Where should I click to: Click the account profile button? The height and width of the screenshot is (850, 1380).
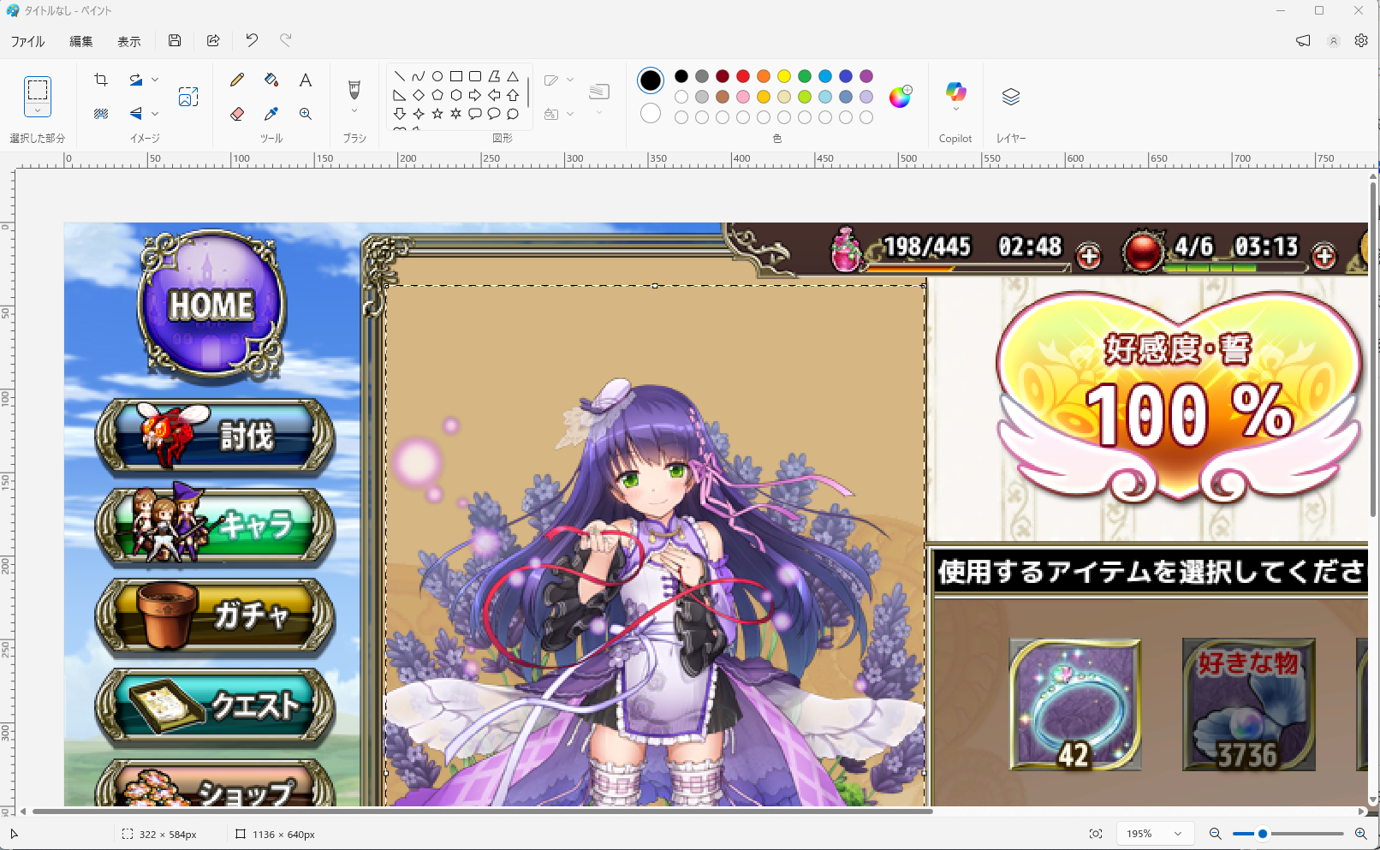click(1333, 40)
